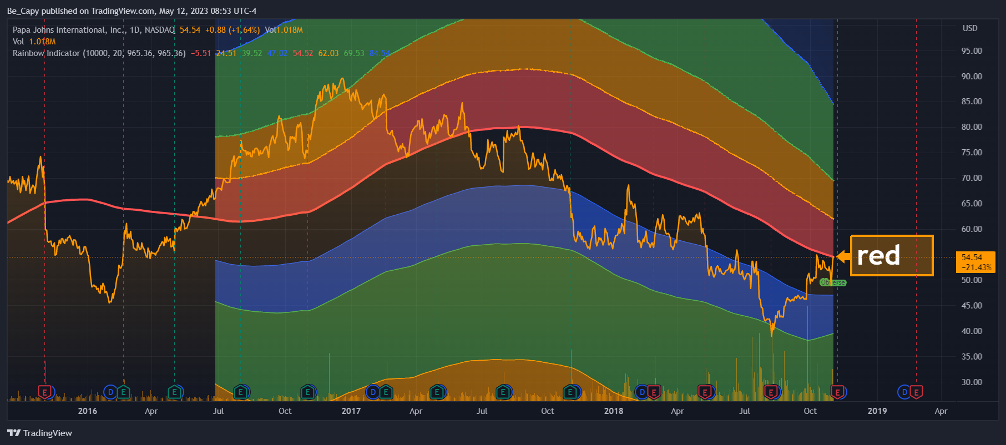Image resolution: width=1006 pixels, height=445 pixels.
Task: Click the green E marker between Apr and Jul 2017
Action: [x=437, y=392]
